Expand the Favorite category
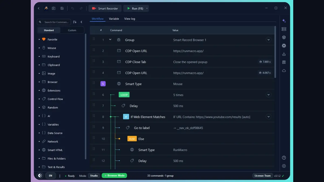 39,39
